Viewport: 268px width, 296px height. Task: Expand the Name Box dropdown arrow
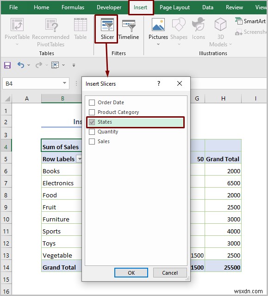[x=64, y=83]
